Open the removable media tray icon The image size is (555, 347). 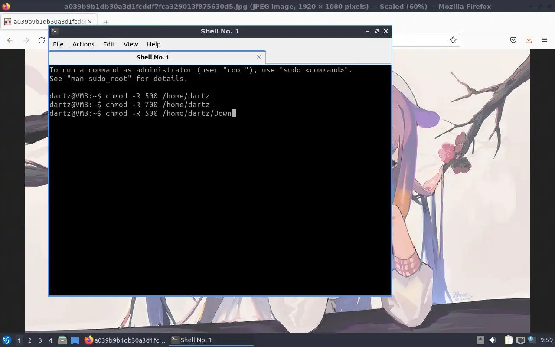point(480,340)
